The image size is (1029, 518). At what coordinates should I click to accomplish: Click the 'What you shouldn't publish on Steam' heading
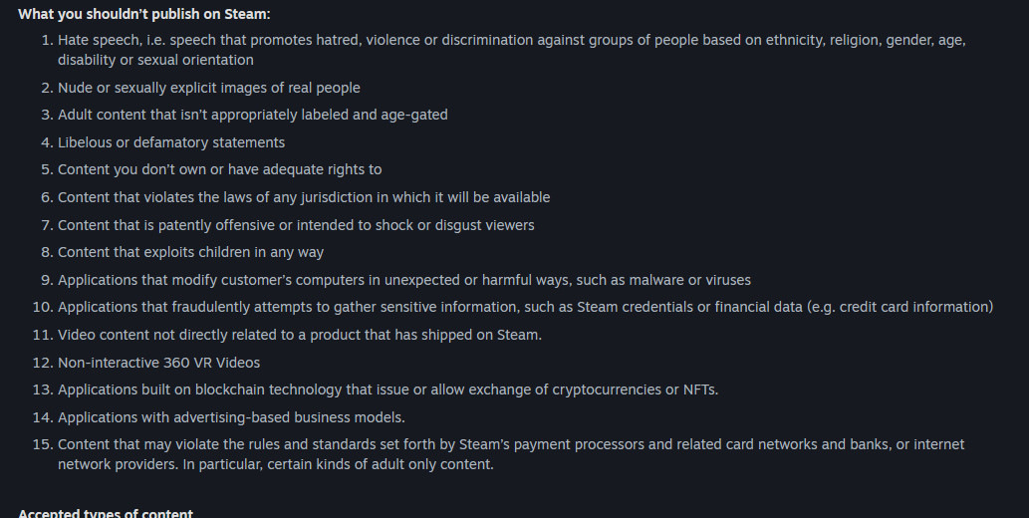143,14
